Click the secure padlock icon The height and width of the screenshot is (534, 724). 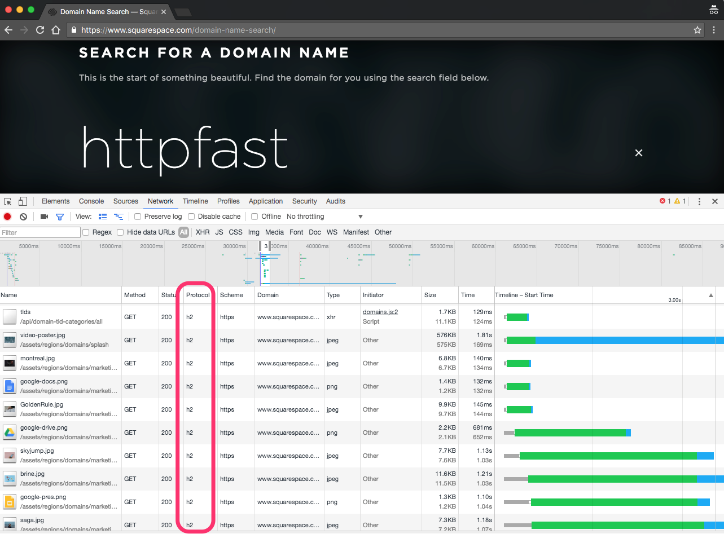click(x=74, y=30)
